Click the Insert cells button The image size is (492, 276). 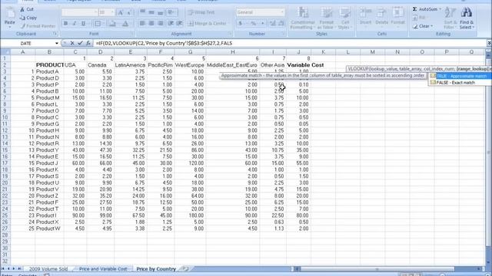coord(365,16)
